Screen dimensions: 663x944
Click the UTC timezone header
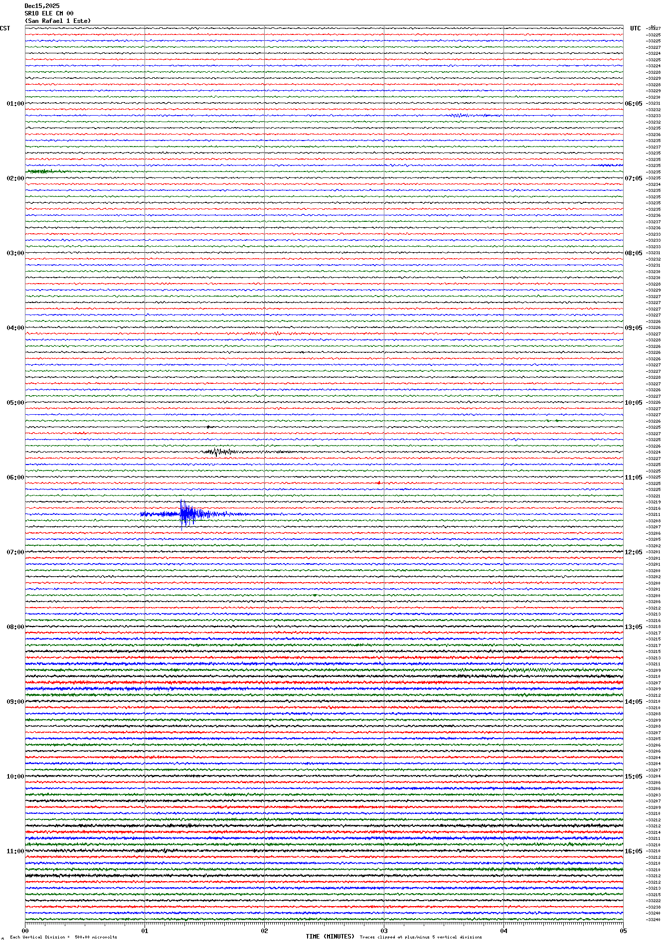635,28
